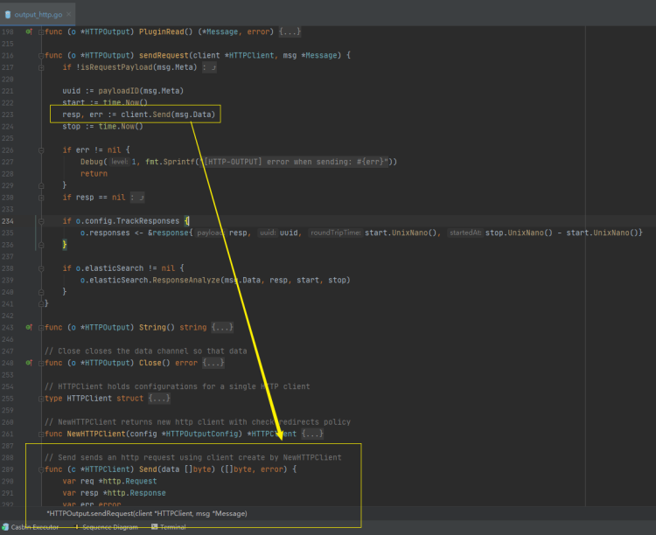Expand the folded Close() function on line 248
The image size is (656, 535).
(41, 363)
